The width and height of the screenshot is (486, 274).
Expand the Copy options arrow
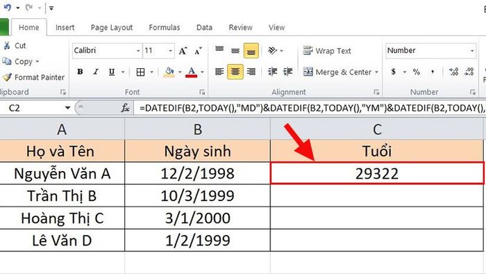[37, 61]
